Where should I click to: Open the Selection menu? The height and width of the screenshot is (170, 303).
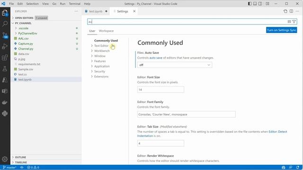pos(33,4)
